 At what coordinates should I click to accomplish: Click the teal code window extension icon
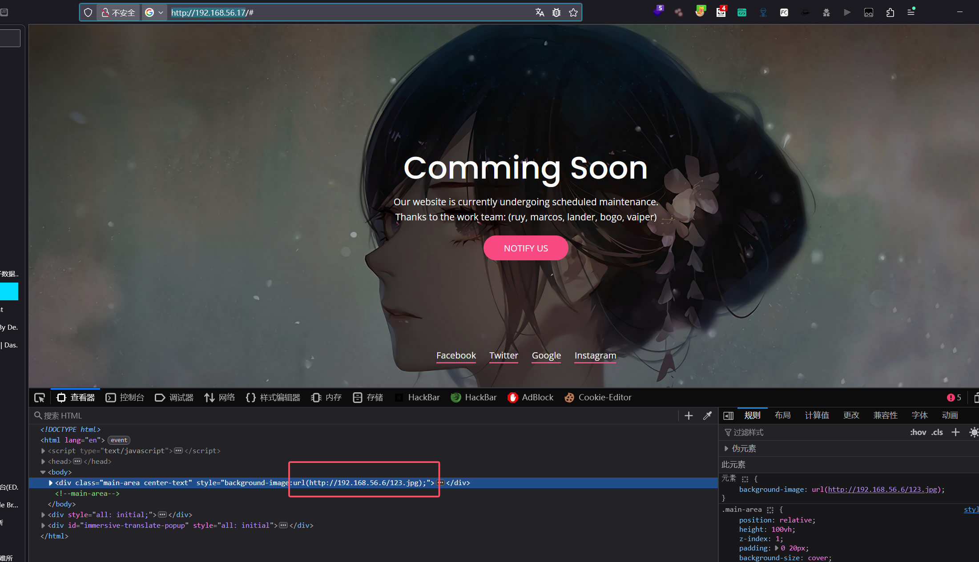point(742,12)
